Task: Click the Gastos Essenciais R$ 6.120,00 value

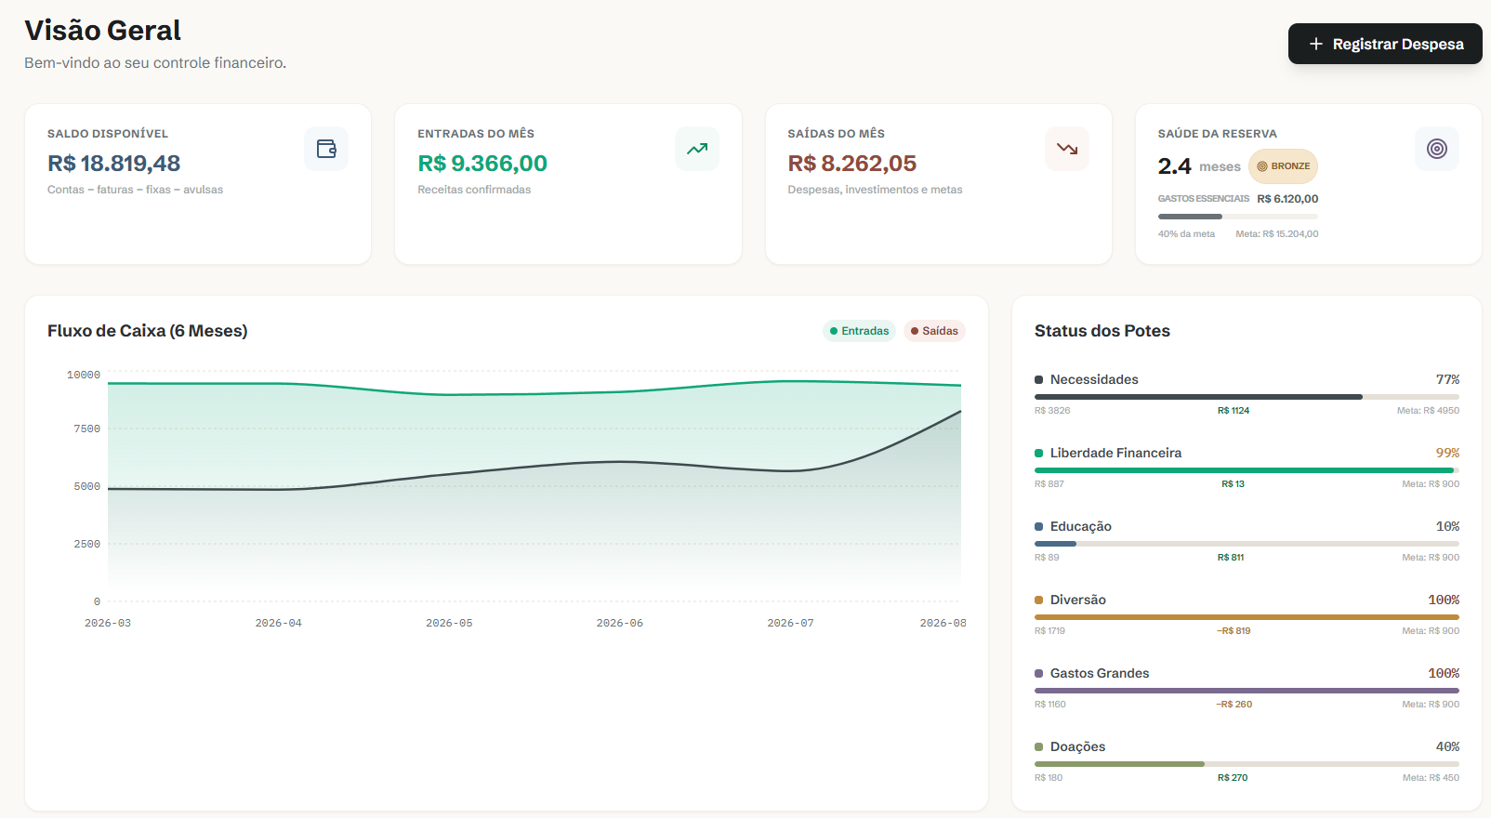Action: tap(1287, 199)
